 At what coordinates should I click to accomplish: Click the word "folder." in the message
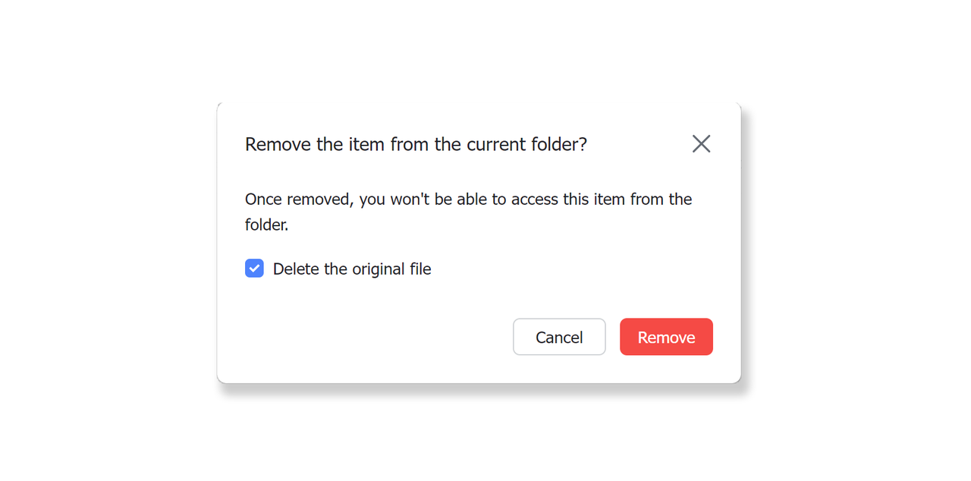(x=266, y=225)
